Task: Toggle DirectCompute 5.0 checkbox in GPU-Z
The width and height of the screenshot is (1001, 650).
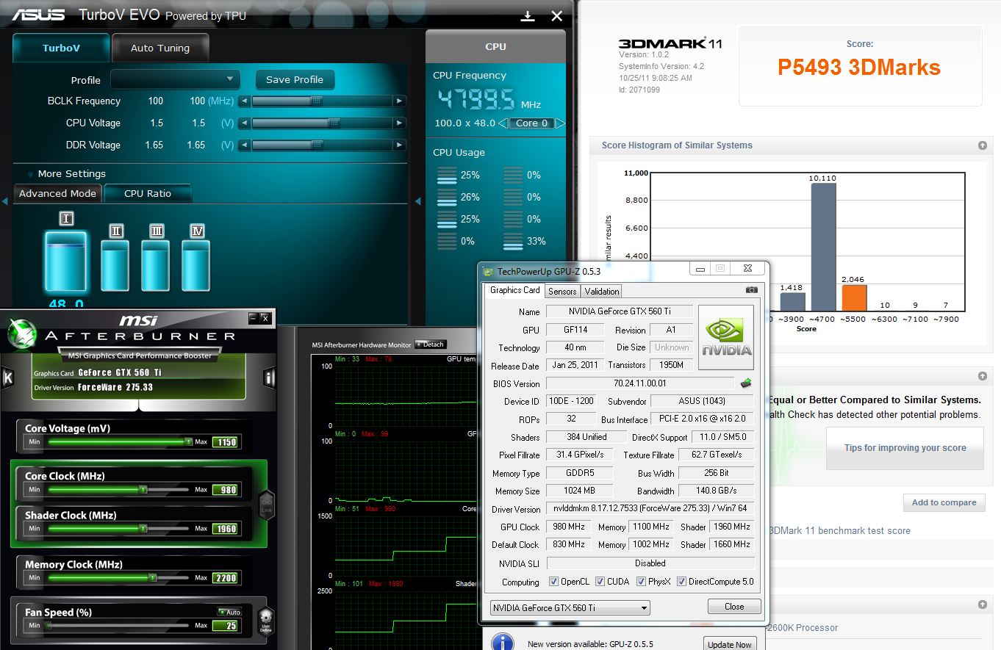Action: pyautogui.click(x=682, y=582)
